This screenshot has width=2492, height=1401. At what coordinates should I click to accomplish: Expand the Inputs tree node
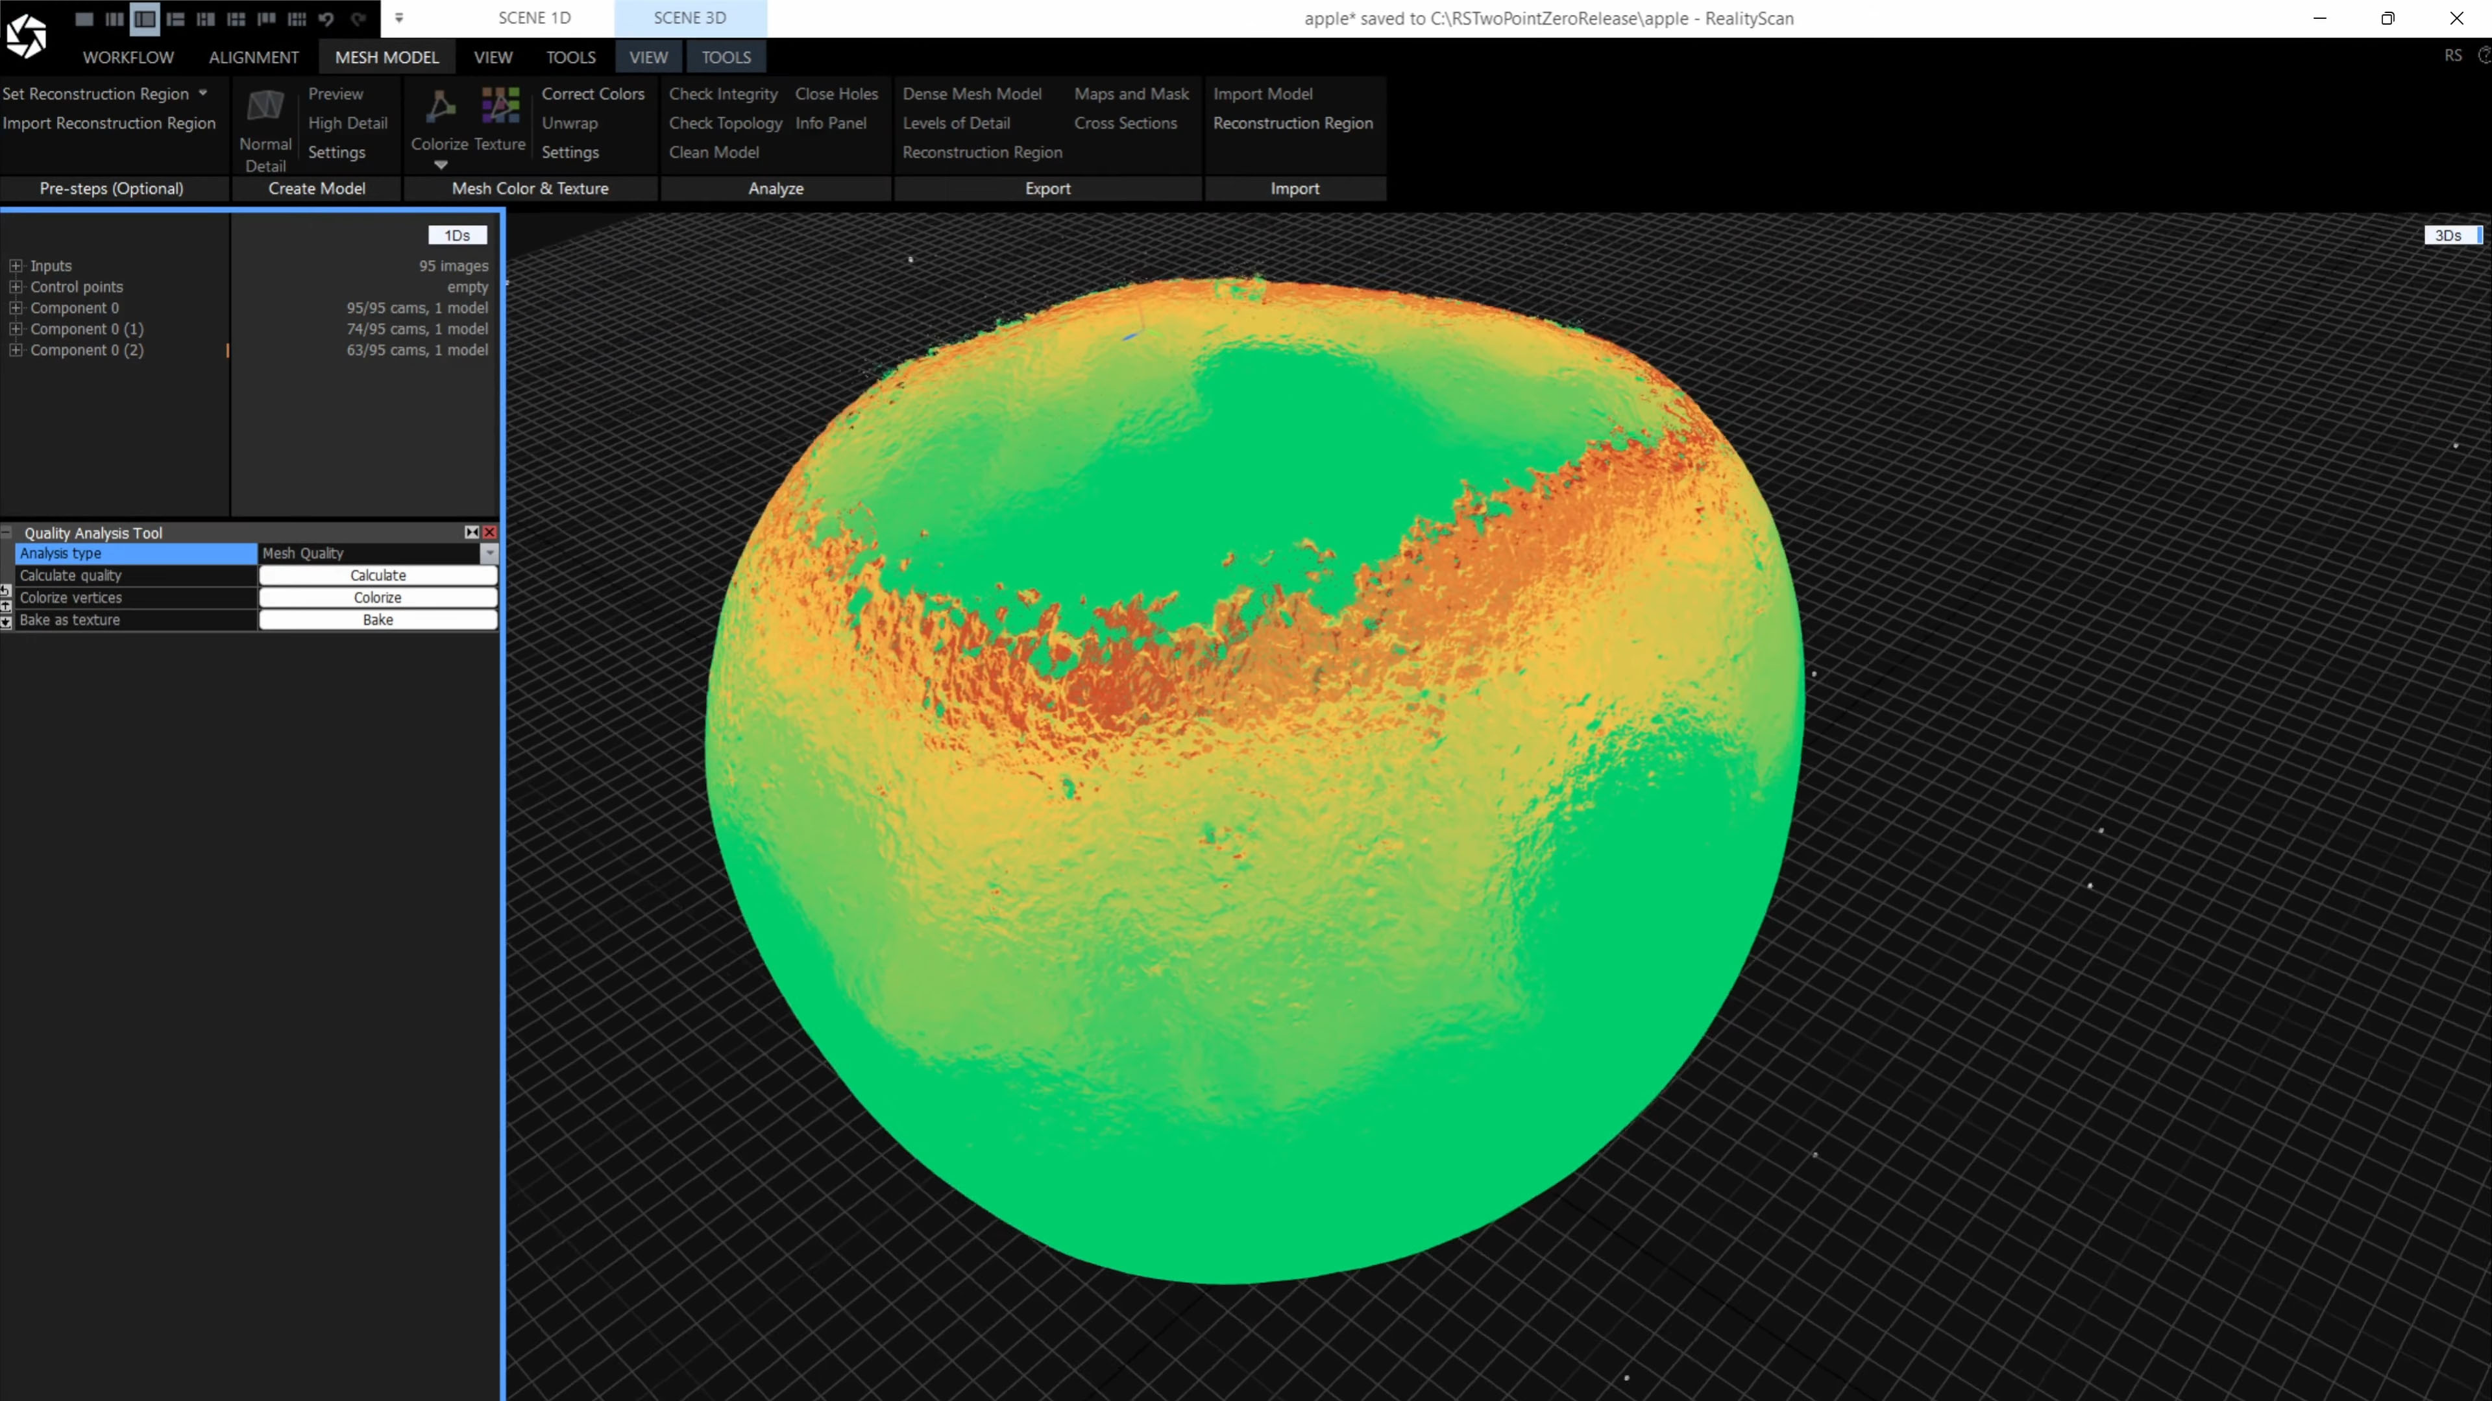[16, 266]
